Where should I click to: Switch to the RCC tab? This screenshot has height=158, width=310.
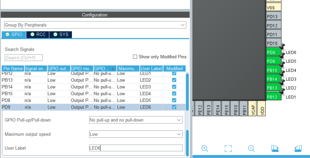(38, 34)
